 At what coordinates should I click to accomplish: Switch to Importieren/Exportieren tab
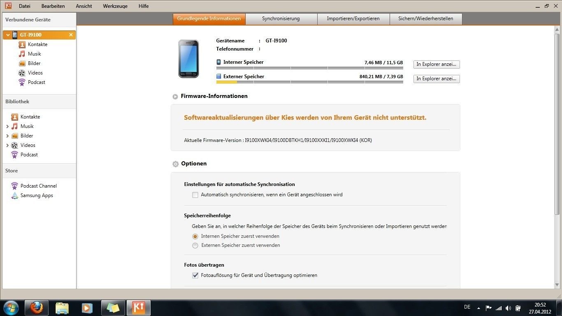click(x=353, y=19)
